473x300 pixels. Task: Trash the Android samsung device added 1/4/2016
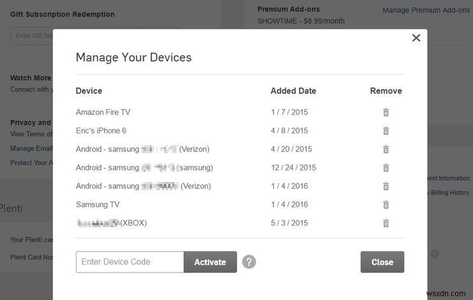[x=386, y=186]
